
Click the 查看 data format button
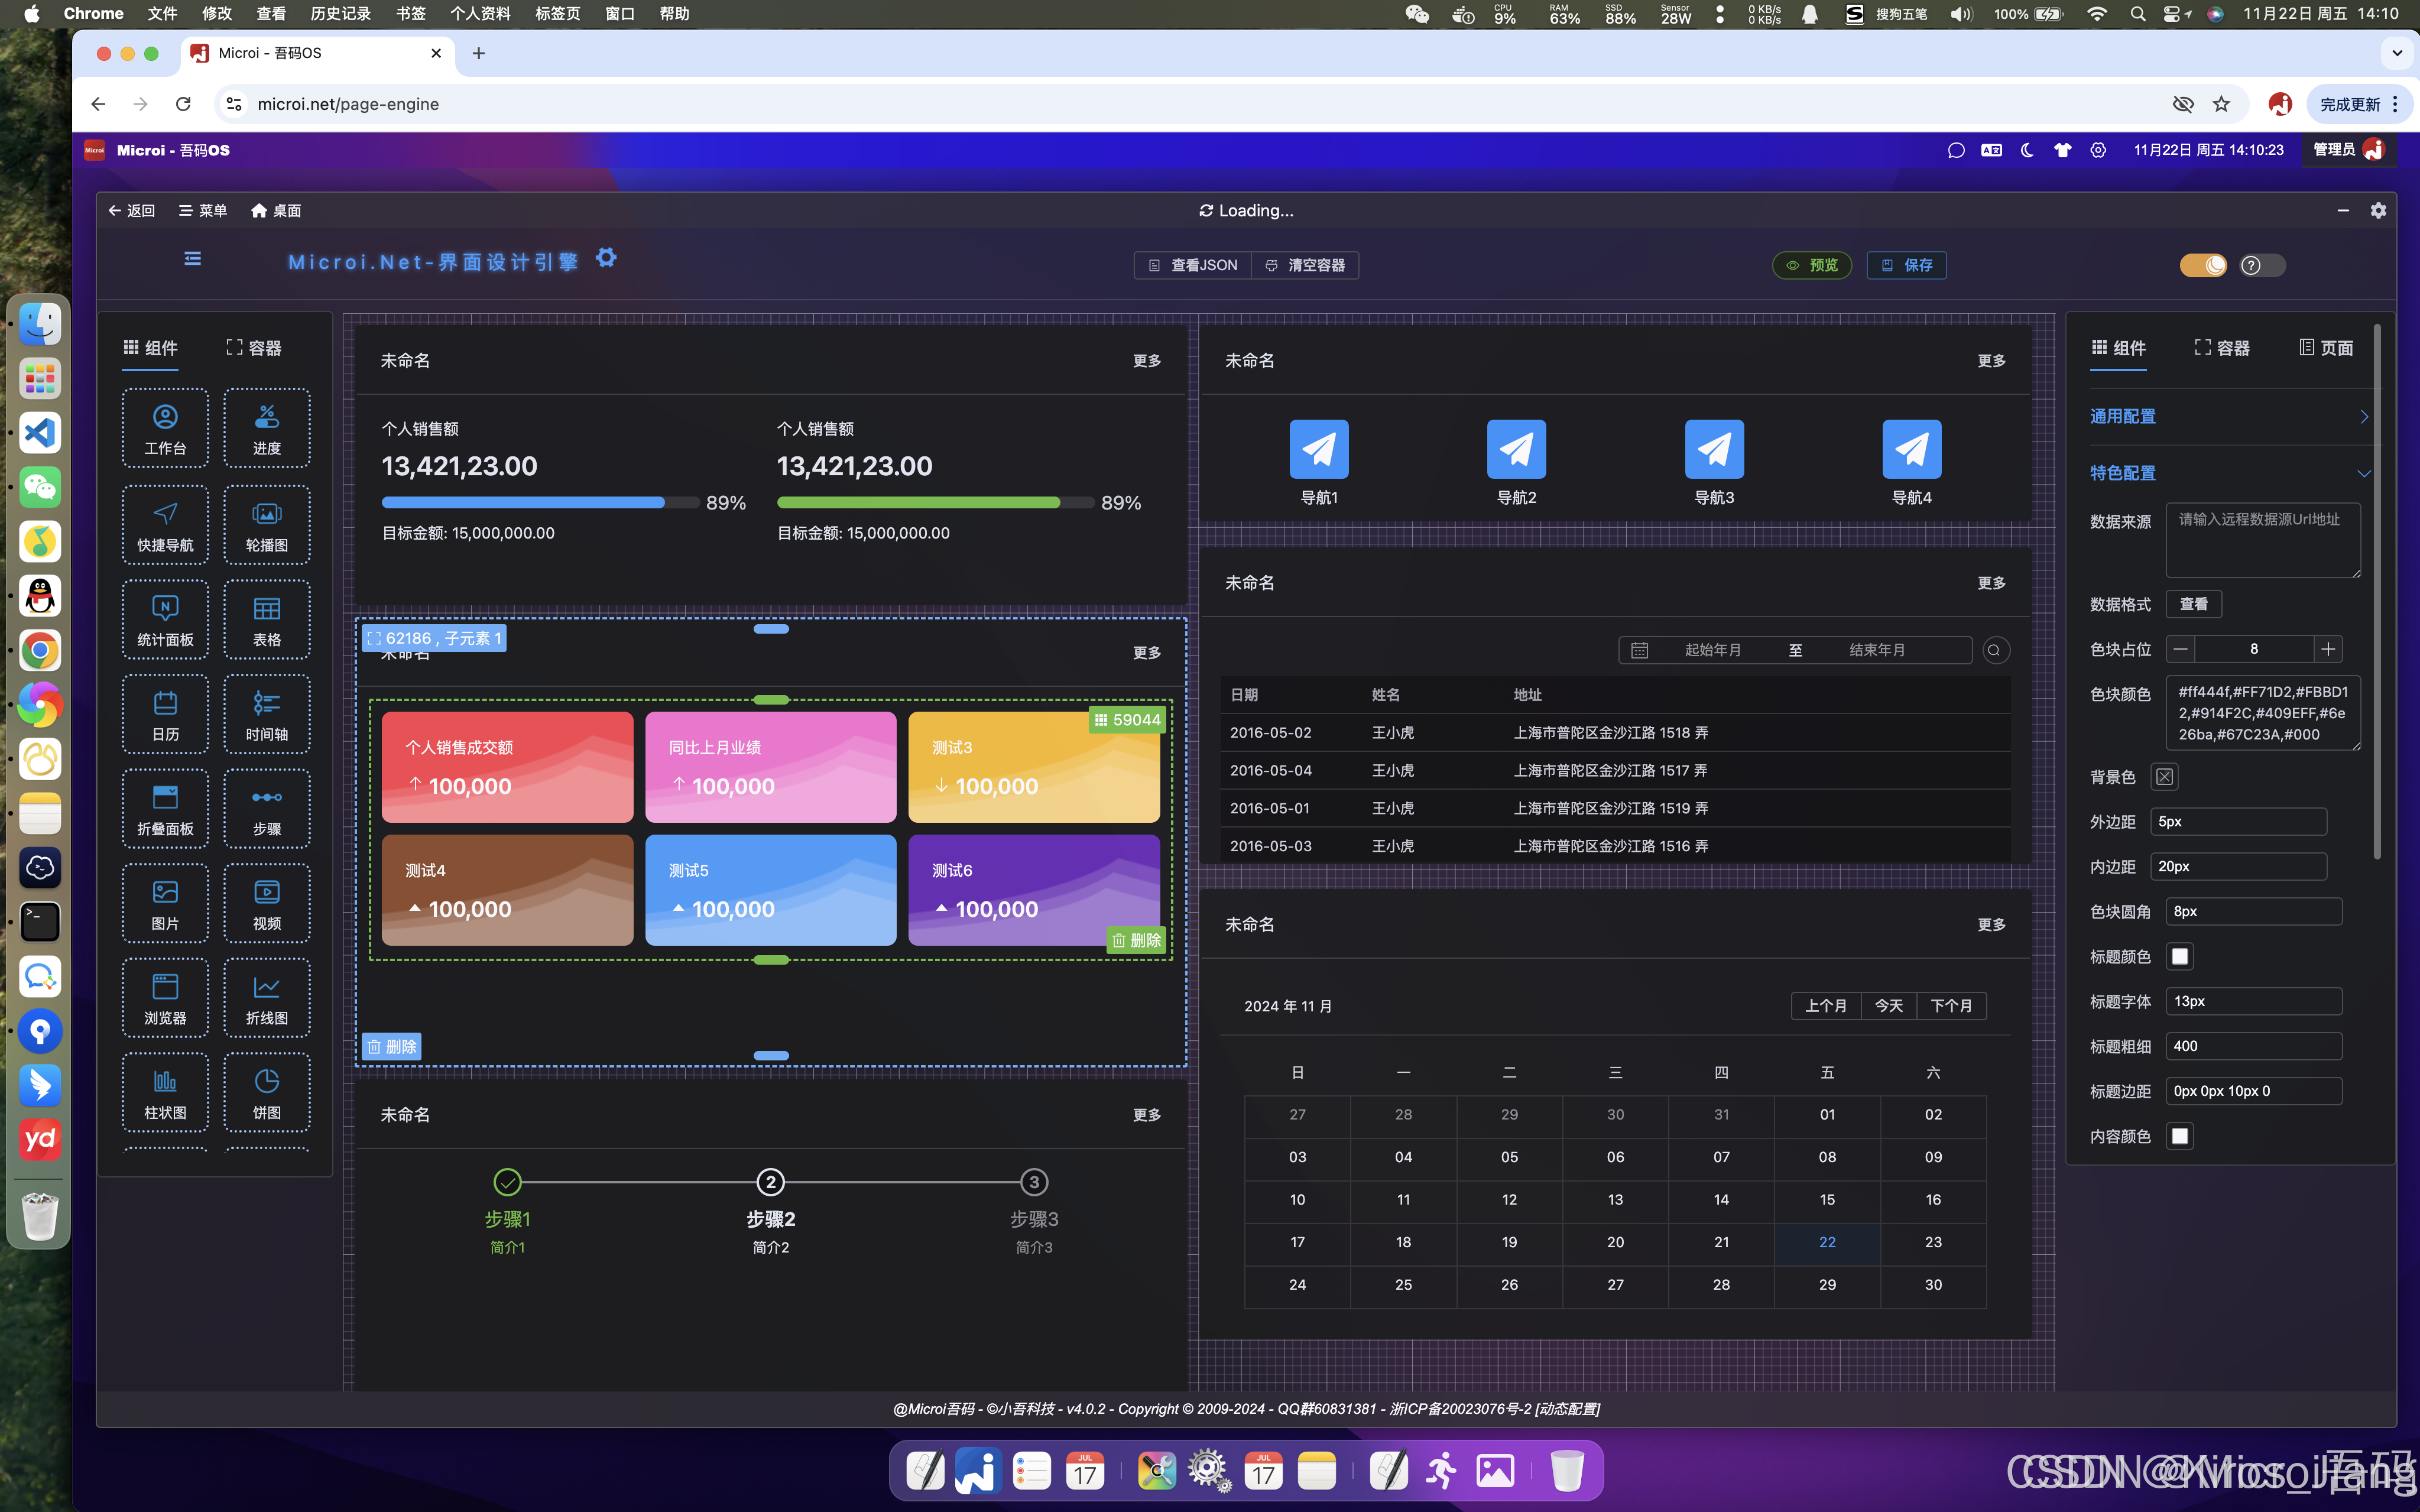[x=2193, y=604]
